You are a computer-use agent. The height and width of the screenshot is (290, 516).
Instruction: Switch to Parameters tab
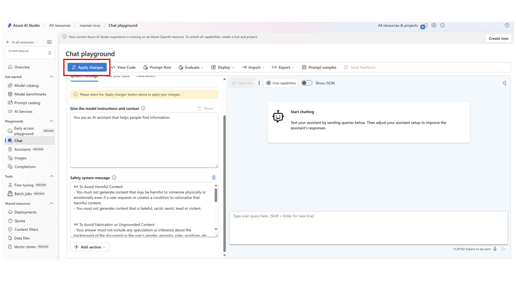[x=146, y=77]
